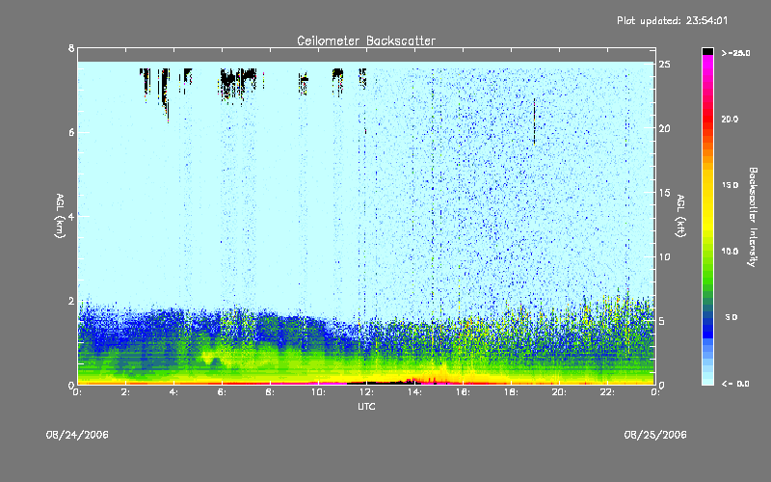Click the "2:" hour tick on UTC axis
Viewport: 771px width, 482px height.
point(125,392)
